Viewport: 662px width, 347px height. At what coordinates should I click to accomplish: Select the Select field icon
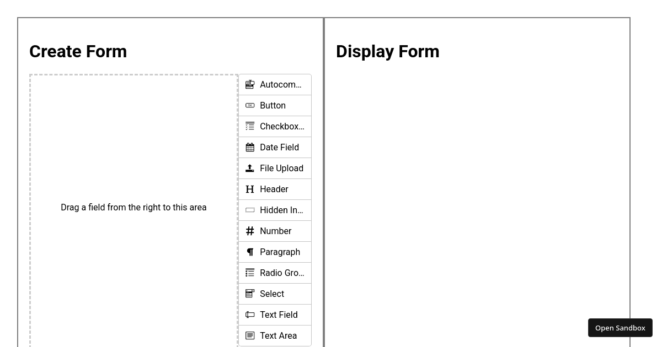[250, 294]
